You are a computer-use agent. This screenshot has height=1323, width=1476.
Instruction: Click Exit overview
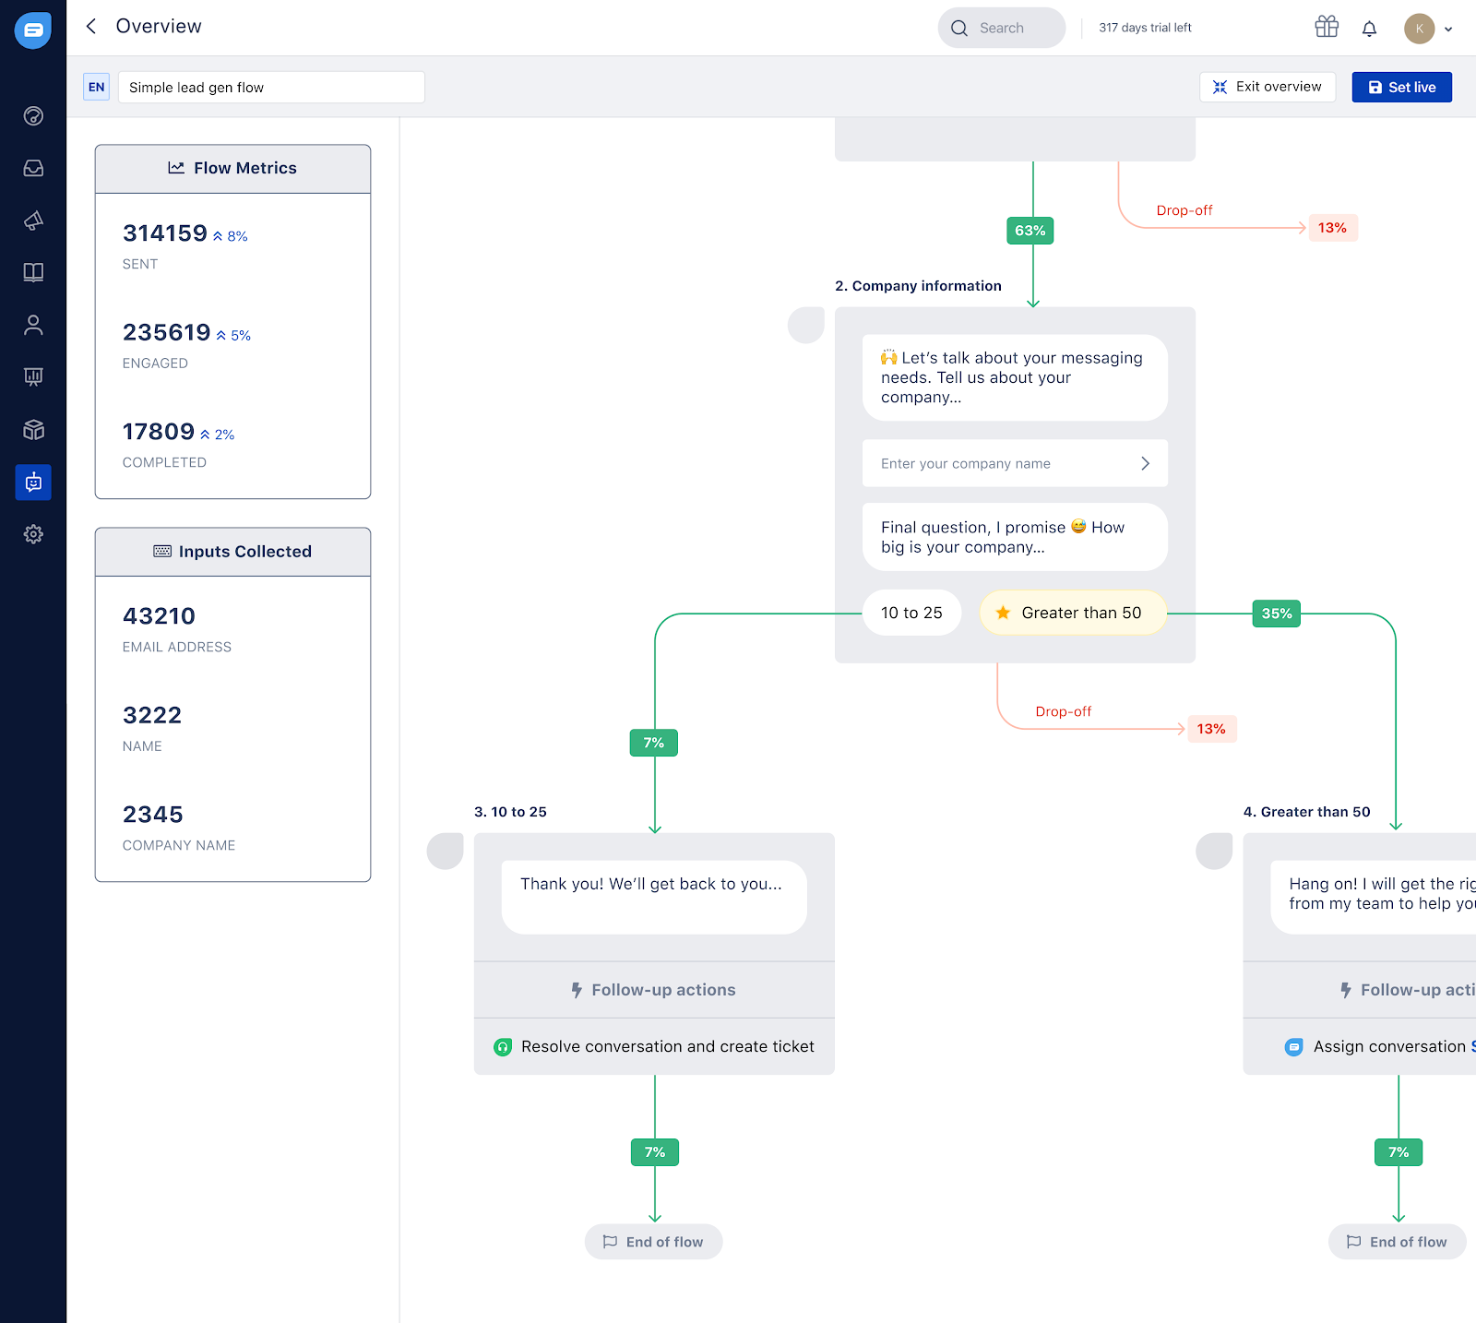point(1267,87)
